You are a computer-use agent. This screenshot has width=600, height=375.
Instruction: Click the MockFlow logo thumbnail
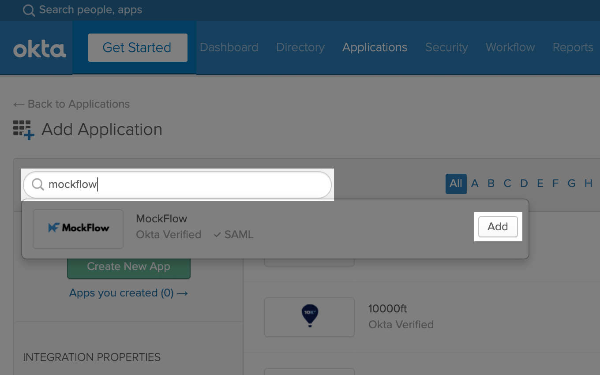coord(78,229)
